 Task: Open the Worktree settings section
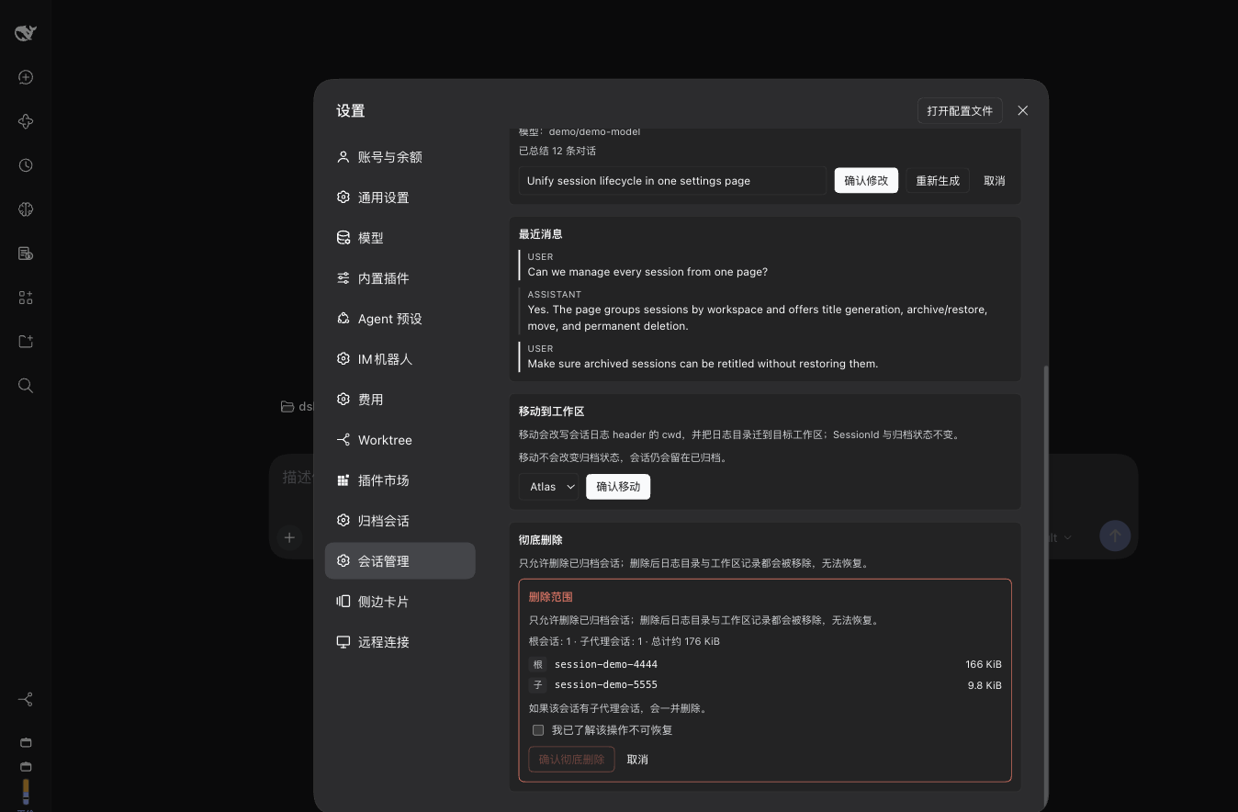[x=400, y=440]
